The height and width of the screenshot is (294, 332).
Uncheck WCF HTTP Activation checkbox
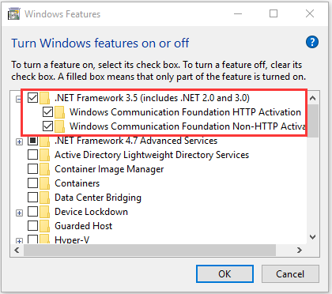click(x=47, y=112)
